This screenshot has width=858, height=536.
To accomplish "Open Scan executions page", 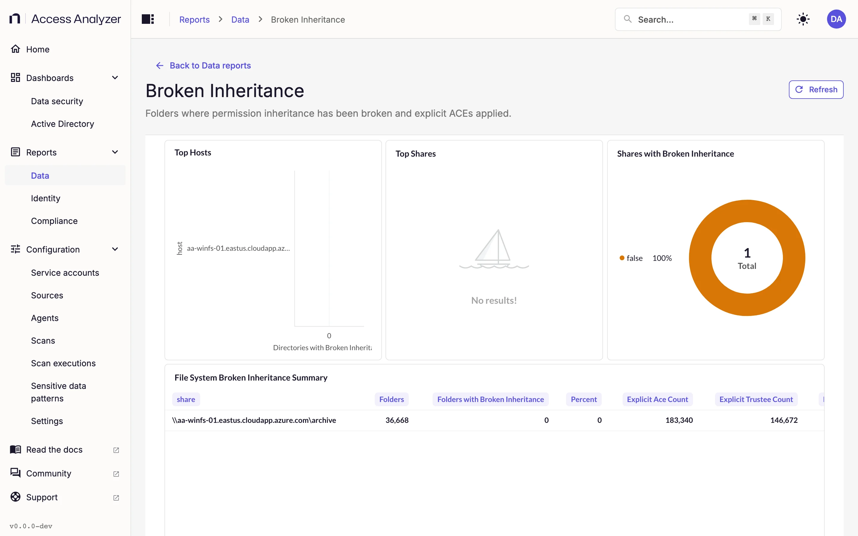I will coord(63,363).
